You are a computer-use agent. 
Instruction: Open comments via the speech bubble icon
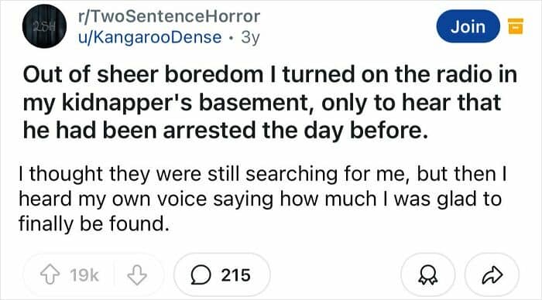tap(201, 275)
